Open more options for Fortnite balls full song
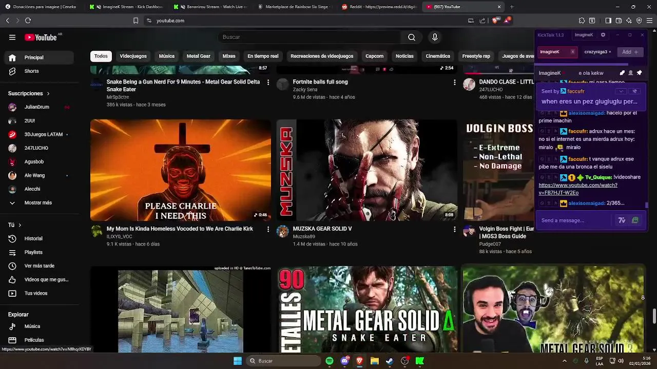The width and height of the screenshot is (657, 369). tap(454, 82)
